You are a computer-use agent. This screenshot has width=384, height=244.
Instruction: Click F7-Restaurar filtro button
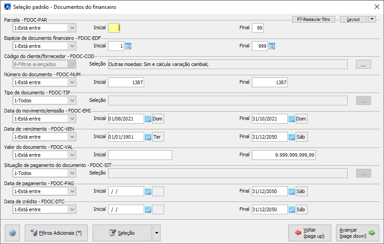click(x=313, y=19)
